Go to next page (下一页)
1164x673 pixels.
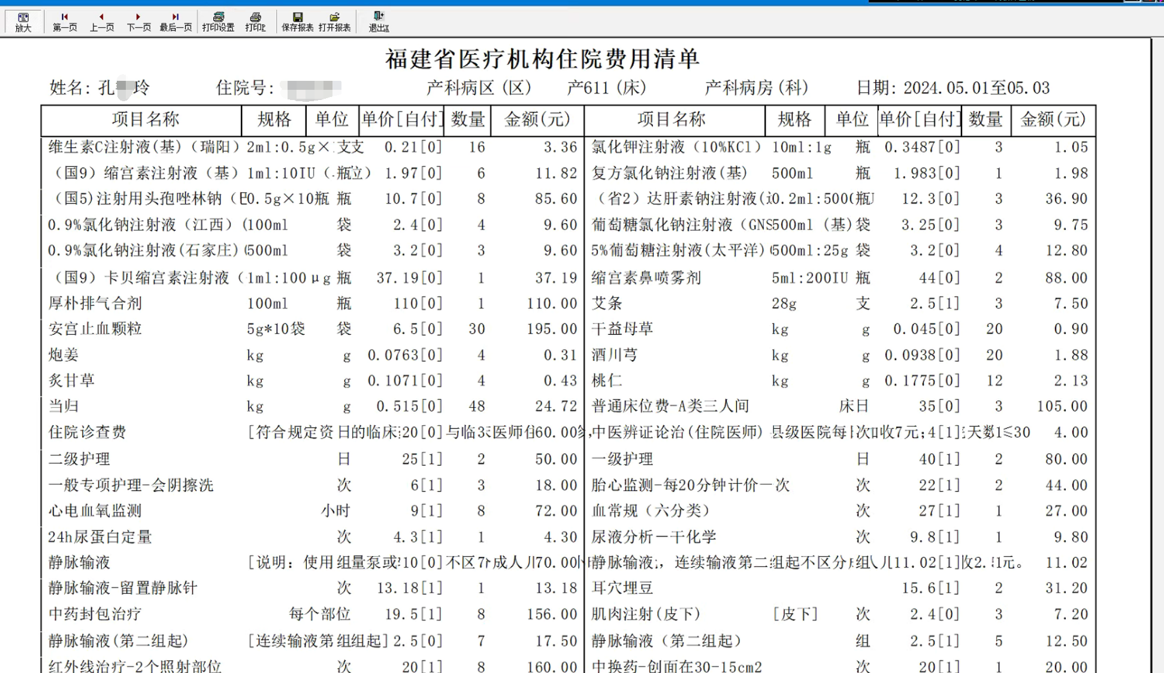point(138,22)
